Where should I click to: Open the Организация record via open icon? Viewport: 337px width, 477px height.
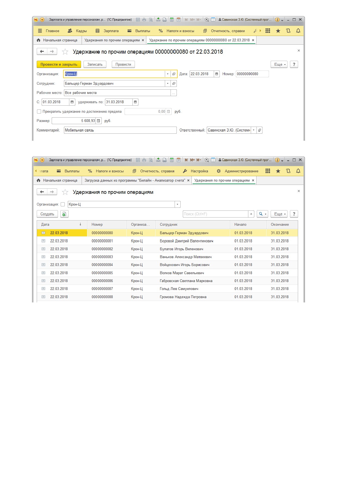tap(174, 74)
